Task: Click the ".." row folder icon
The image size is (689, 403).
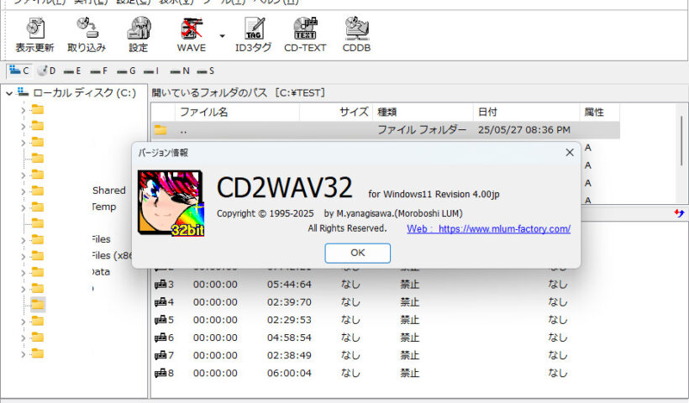Action: tap(160, 130)
